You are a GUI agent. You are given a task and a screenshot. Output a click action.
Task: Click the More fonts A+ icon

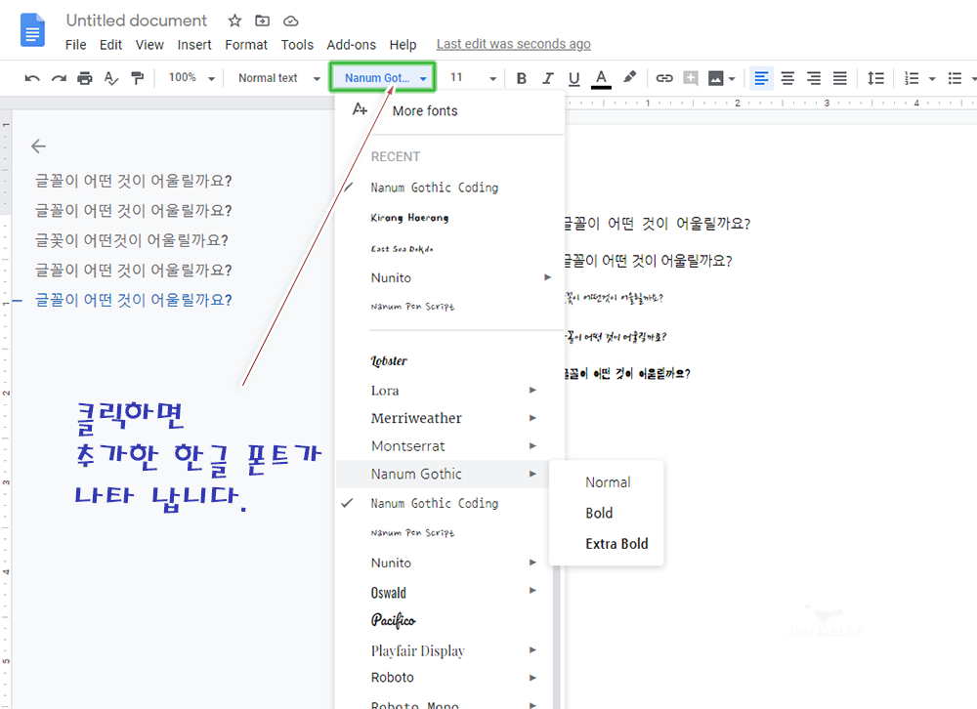(360, 109)
